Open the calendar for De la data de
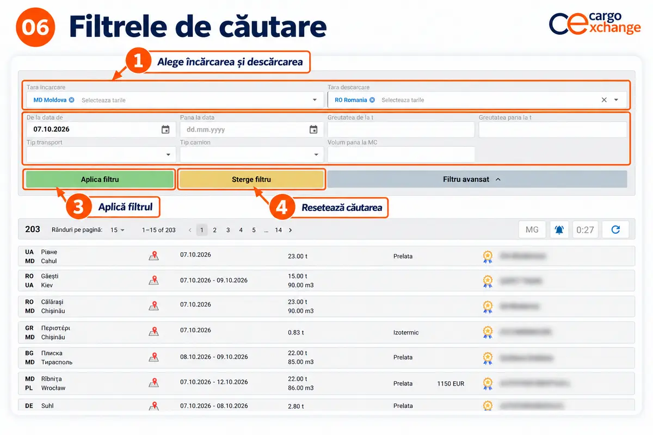 coord(165,129)
